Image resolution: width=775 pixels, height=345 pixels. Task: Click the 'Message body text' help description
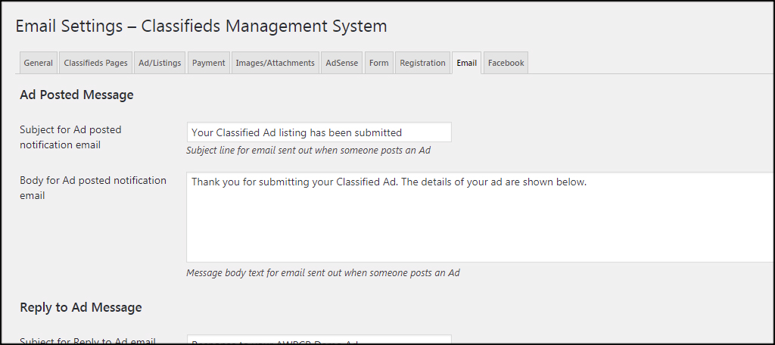pyautogui.click(x=323, y=272)
